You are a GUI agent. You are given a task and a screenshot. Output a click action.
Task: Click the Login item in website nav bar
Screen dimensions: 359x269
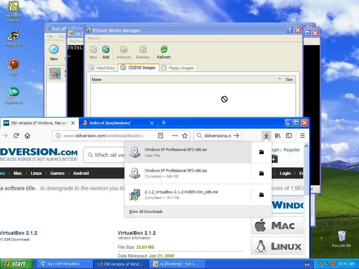coord(285,173)
